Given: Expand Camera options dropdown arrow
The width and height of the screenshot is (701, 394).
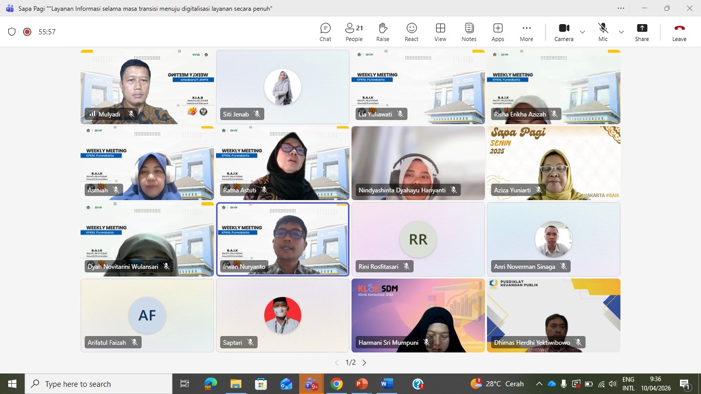Looking at the screenshot, I should click(582, 32).
